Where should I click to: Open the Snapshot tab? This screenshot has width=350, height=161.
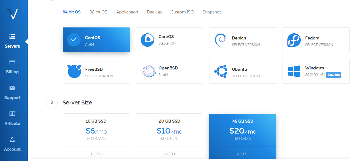(212, 12)
